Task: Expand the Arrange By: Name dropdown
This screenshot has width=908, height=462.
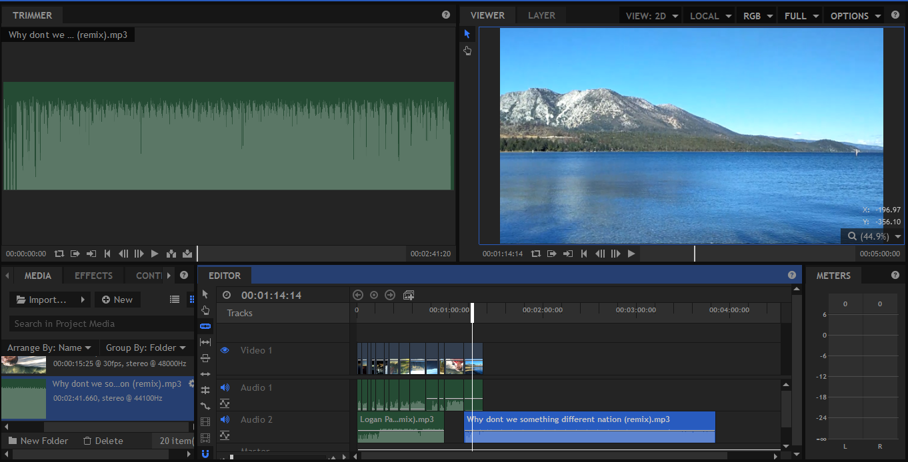Action: [49, 347]
